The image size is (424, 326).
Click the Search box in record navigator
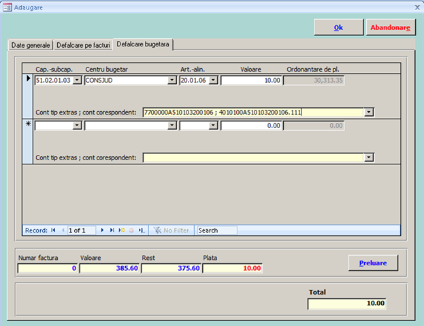tap(216, 231)
